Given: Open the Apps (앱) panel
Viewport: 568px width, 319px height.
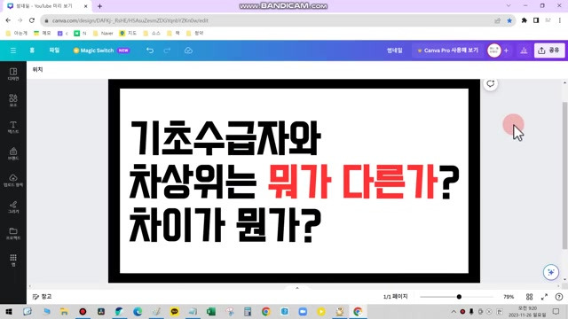Looking at the screenshot, I should [x=13, y=260].
